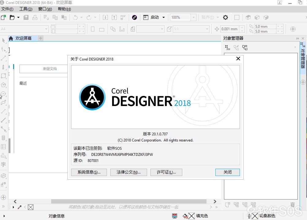Open the 窗口(W) menu
Viewport: 307px width, 220px height.
tap(45, 9)
